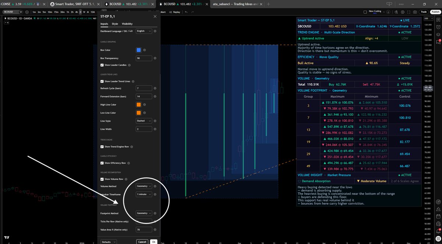
Task: Open the alerts clock icon in right sidebar
Action: 438,27
